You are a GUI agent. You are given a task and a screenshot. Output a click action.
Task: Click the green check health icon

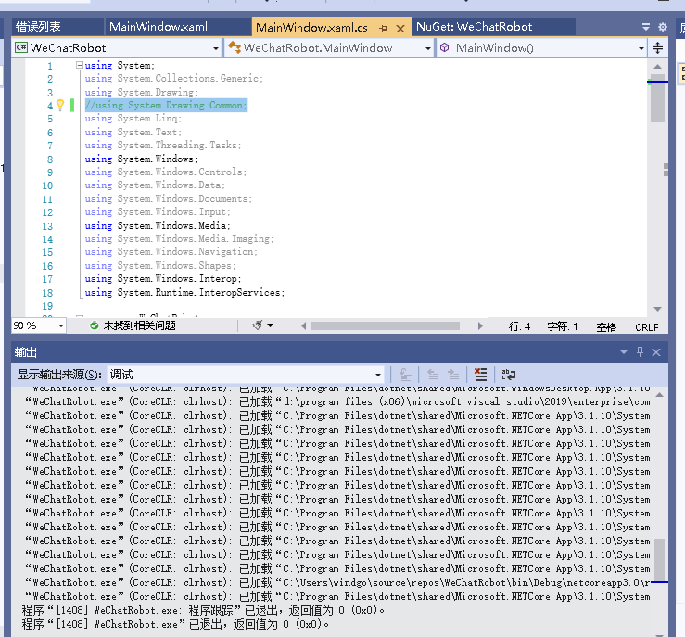[x=94, y=325]
